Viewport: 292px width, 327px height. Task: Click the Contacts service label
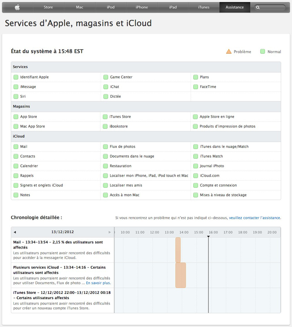[27, 156]
